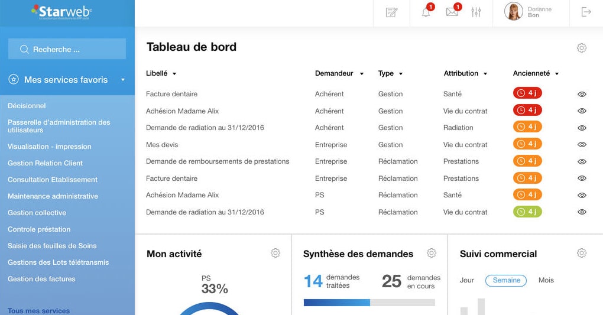Sort by Demandeur column arrow
The image size is (603, 315).
coord(361,74)
